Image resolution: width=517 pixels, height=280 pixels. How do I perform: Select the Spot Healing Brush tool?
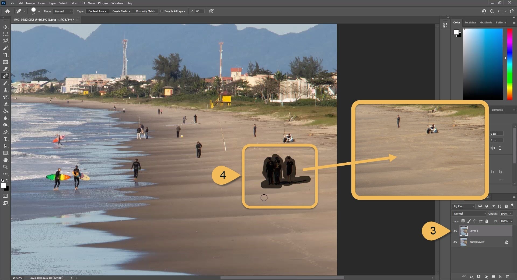5,76
